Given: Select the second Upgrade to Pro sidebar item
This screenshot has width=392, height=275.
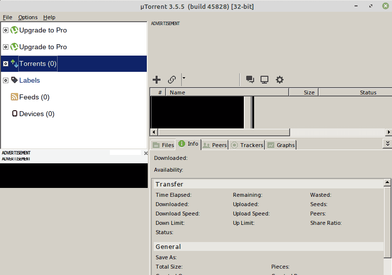Looking at the screenshot, I should [43, 47].
